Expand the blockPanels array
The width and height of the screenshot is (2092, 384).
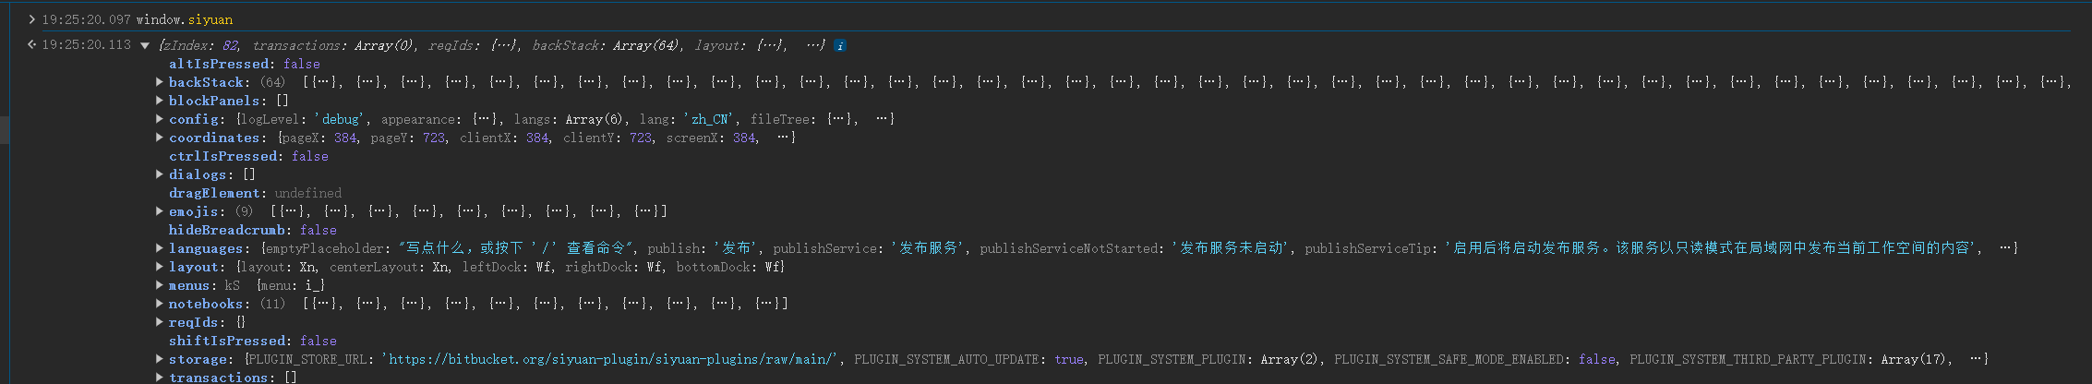pyautogui.click(x=160, y=101)
